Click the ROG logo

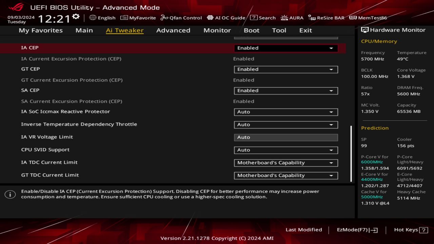tap(16, 7)
